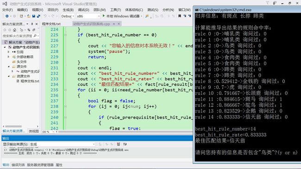Open the 视图(V) menu

coord(38,10)
